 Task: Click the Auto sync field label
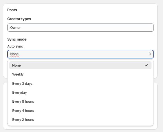[15, 46]
